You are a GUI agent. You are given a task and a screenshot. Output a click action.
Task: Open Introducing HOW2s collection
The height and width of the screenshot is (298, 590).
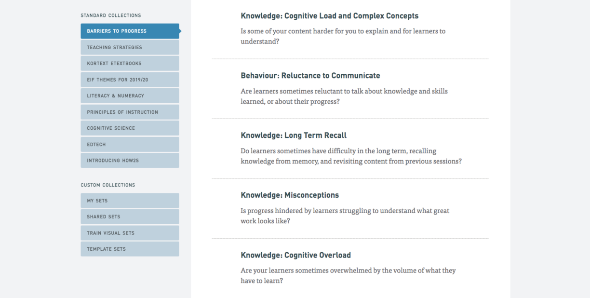pyautogui.click(x=130, y=160)
